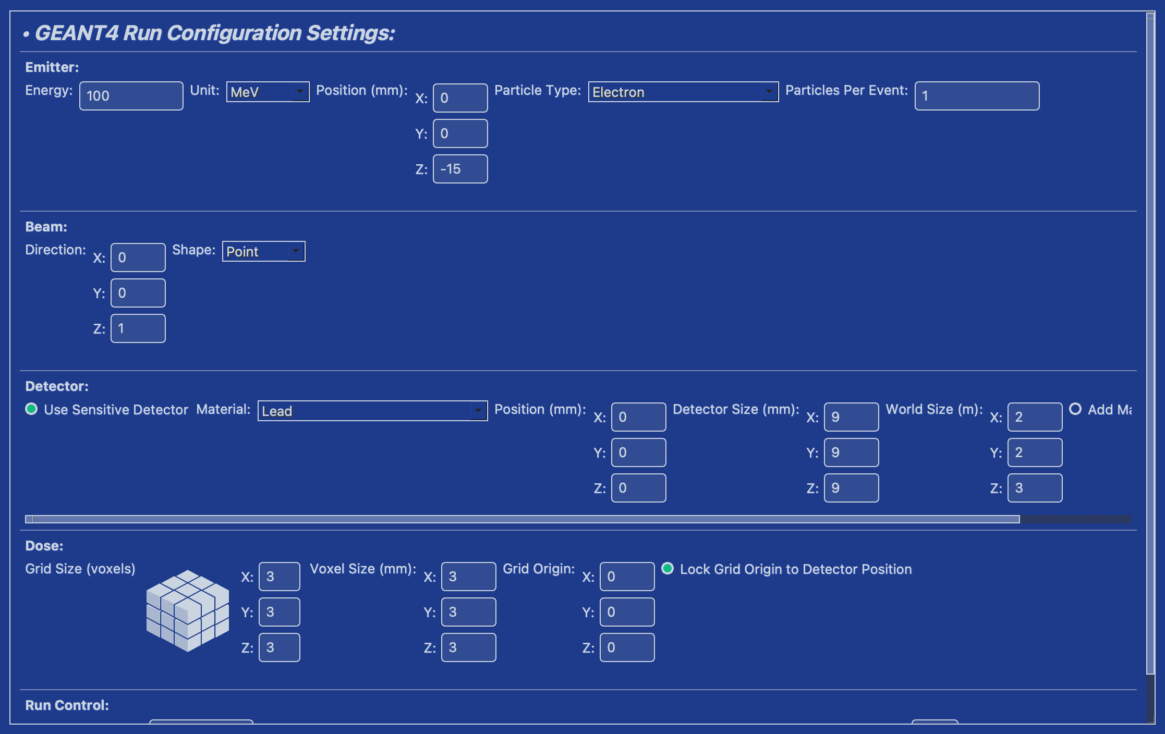Click the Grid Size X voxels field
Viewport: 1165px width, 734px height.
click(x=280, y=577)
